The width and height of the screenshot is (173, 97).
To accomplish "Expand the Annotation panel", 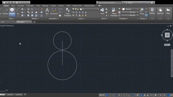I will pyautogui.click(x=54, y=19).
